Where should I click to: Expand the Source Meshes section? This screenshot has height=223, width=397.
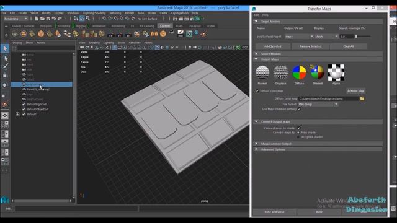tap(256, 54)
